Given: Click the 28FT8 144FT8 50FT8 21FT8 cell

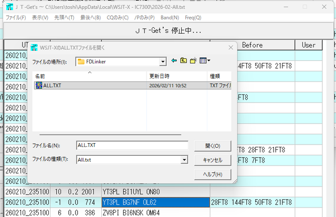Looking at the screenshot, I should tap(251, 202).
